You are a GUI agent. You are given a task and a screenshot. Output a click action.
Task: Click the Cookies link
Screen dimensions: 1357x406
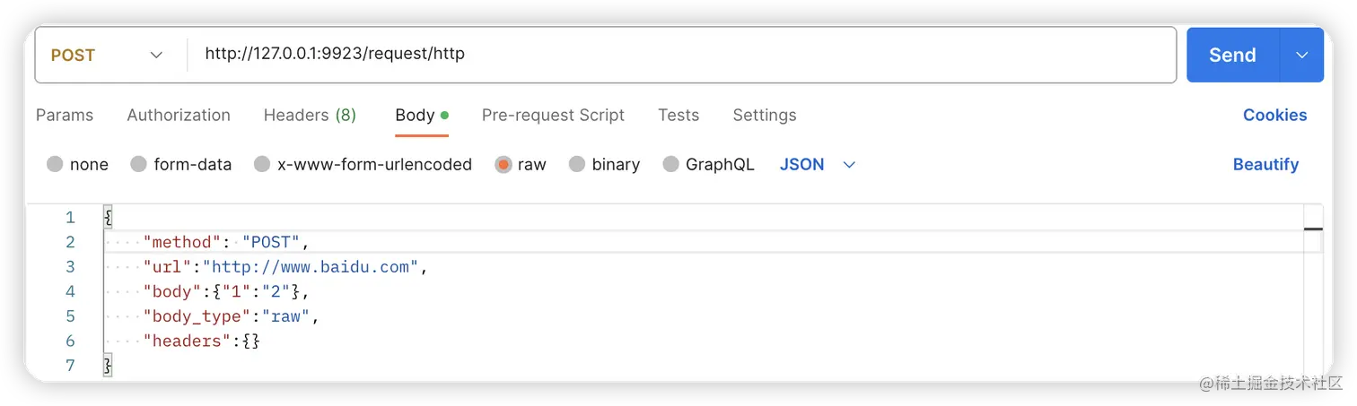pyautogui.click(x=1274, y=115)
